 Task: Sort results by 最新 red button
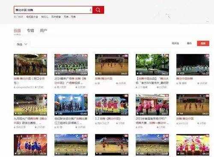[x=203, y=43]
